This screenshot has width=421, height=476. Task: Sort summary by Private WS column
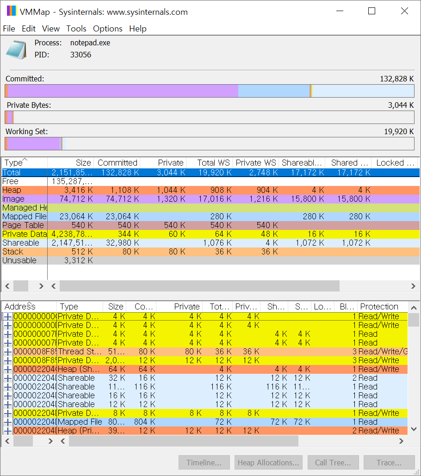pyautogui.click(x=255, y=163)
